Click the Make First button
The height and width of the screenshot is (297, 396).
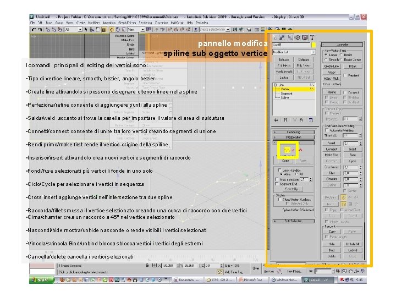click(x=332, y=155)
